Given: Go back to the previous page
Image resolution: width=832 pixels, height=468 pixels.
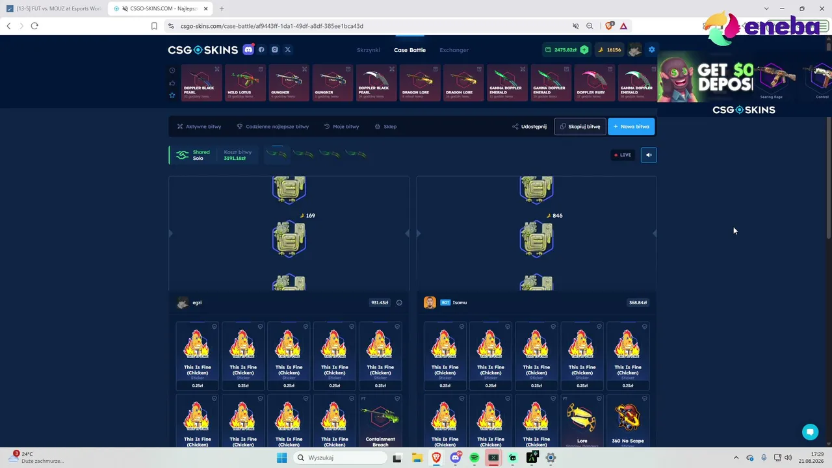Looking at the screenshot, I should 8,26.
